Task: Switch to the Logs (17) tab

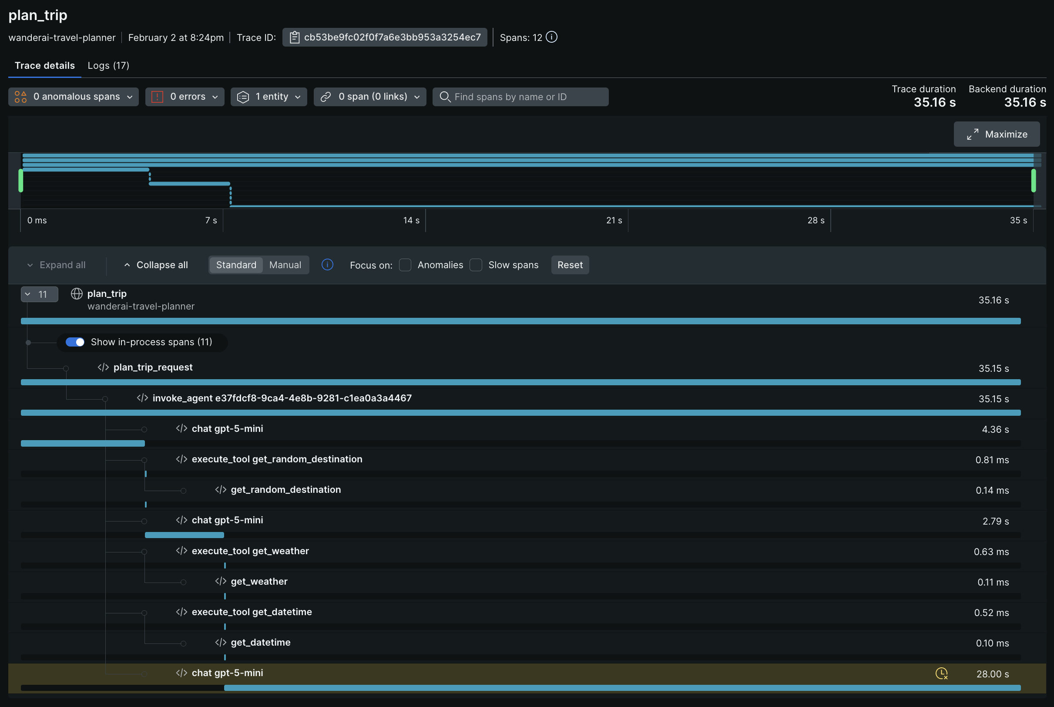Action: click(x=108, y=65)
